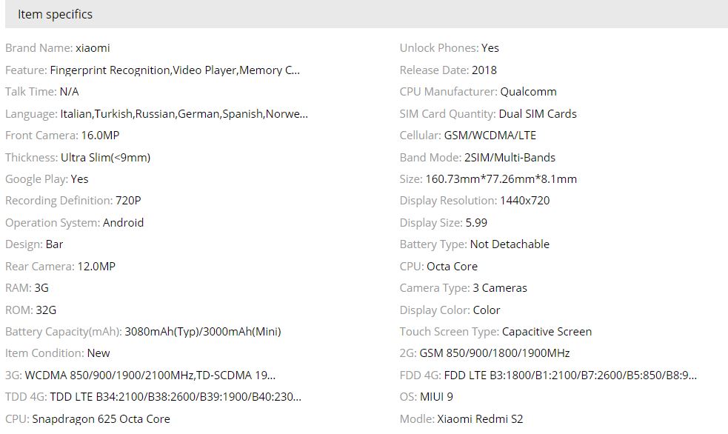Click the truncated 3G WCDMA bands text
728x434 pixels.
150,375
